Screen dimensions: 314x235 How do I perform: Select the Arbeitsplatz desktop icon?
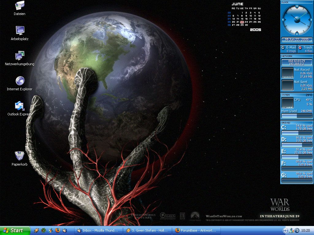[20, 33]
